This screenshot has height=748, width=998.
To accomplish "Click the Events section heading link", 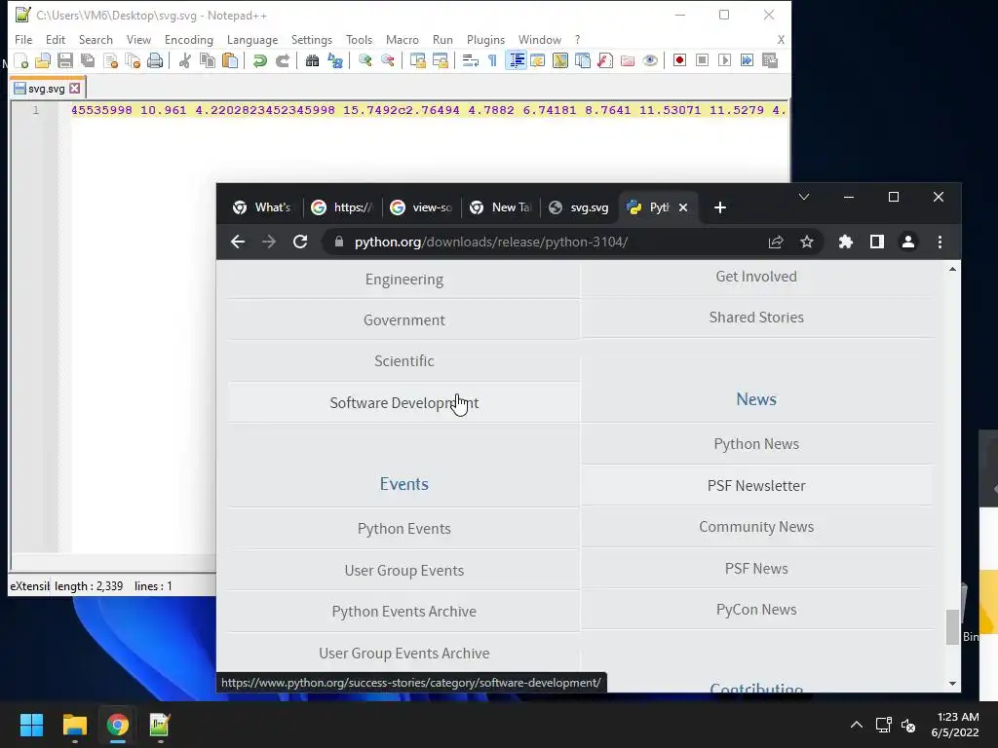I will [404, 484].
